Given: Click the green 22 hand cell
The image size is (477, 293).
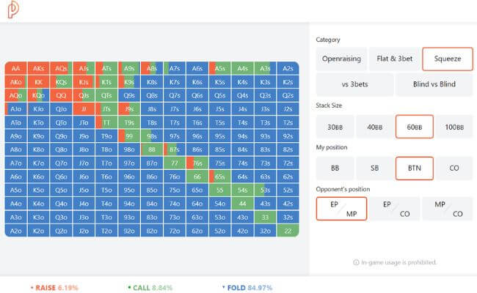Looking at the screenshot, I should (x=288, y=230).
